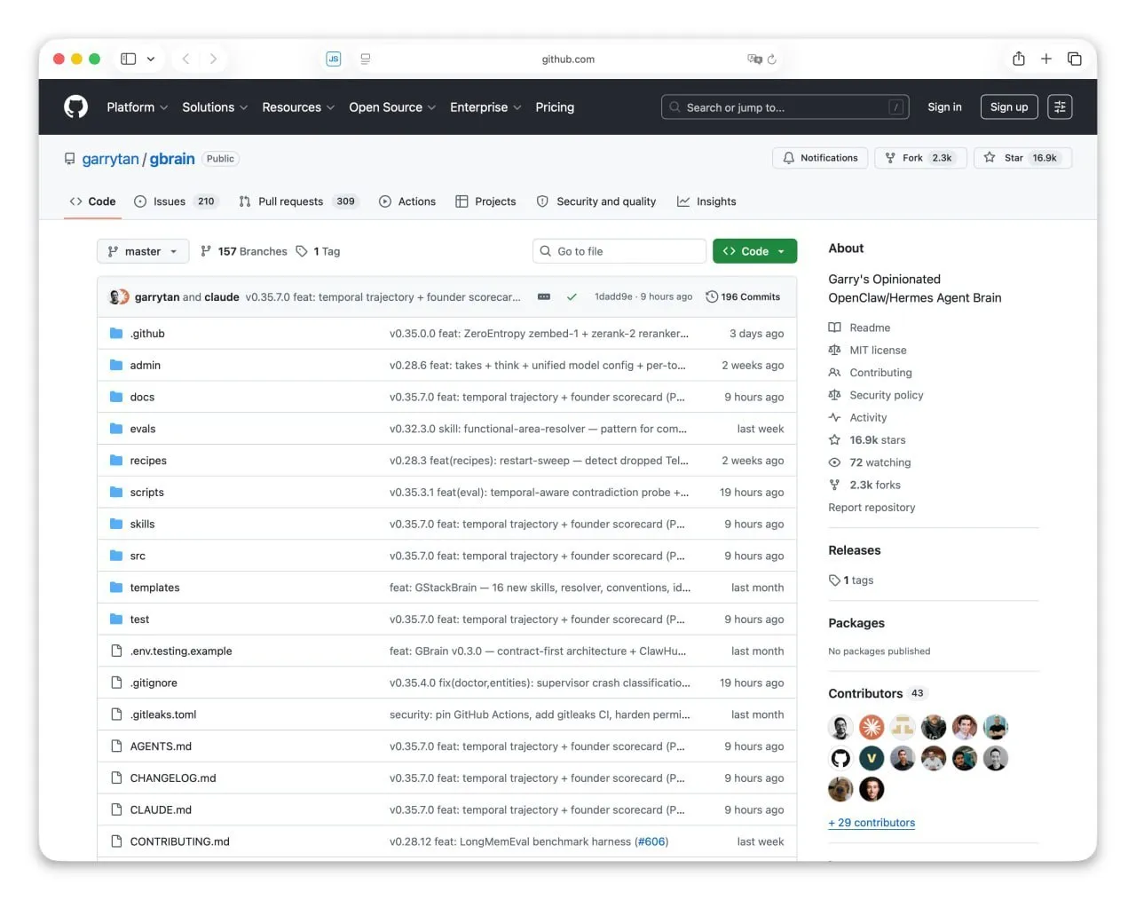1136x900 pixels.
Task: Click the pulse icon beside Activity
Action: [834, 418]
